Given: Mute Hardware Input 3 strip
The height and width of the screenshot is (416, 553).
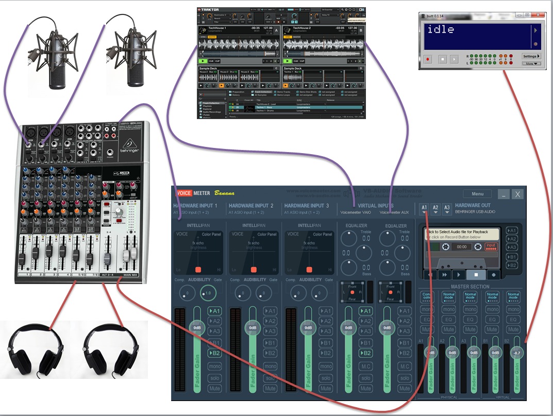Looking at the screenshot, I should pos(326,389).
